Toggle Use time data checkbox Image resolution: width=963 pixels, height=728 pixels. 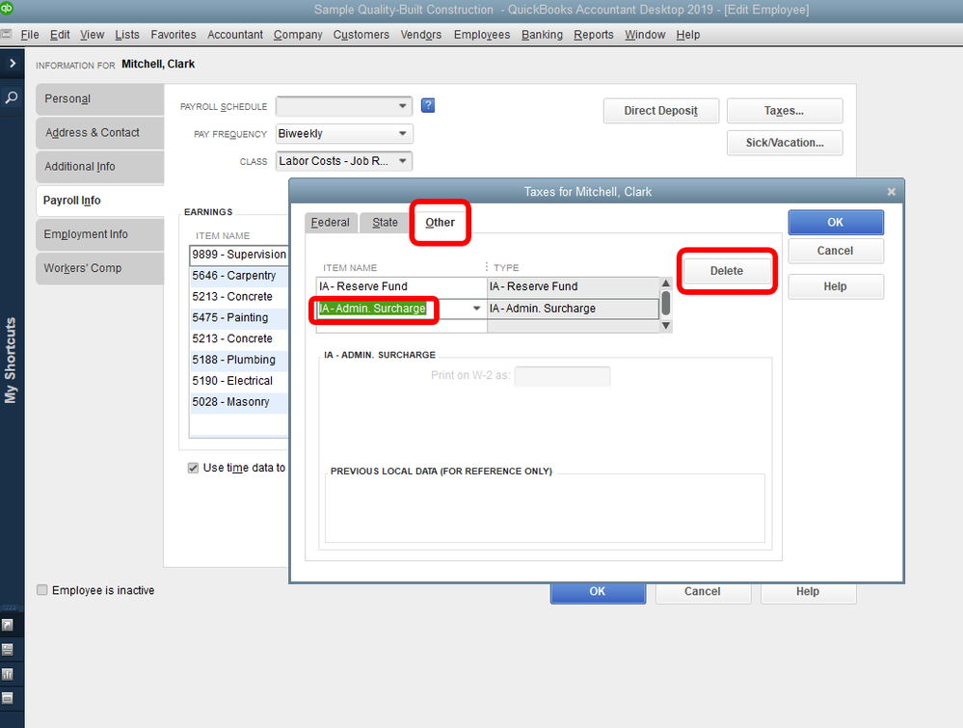(193, 468)
